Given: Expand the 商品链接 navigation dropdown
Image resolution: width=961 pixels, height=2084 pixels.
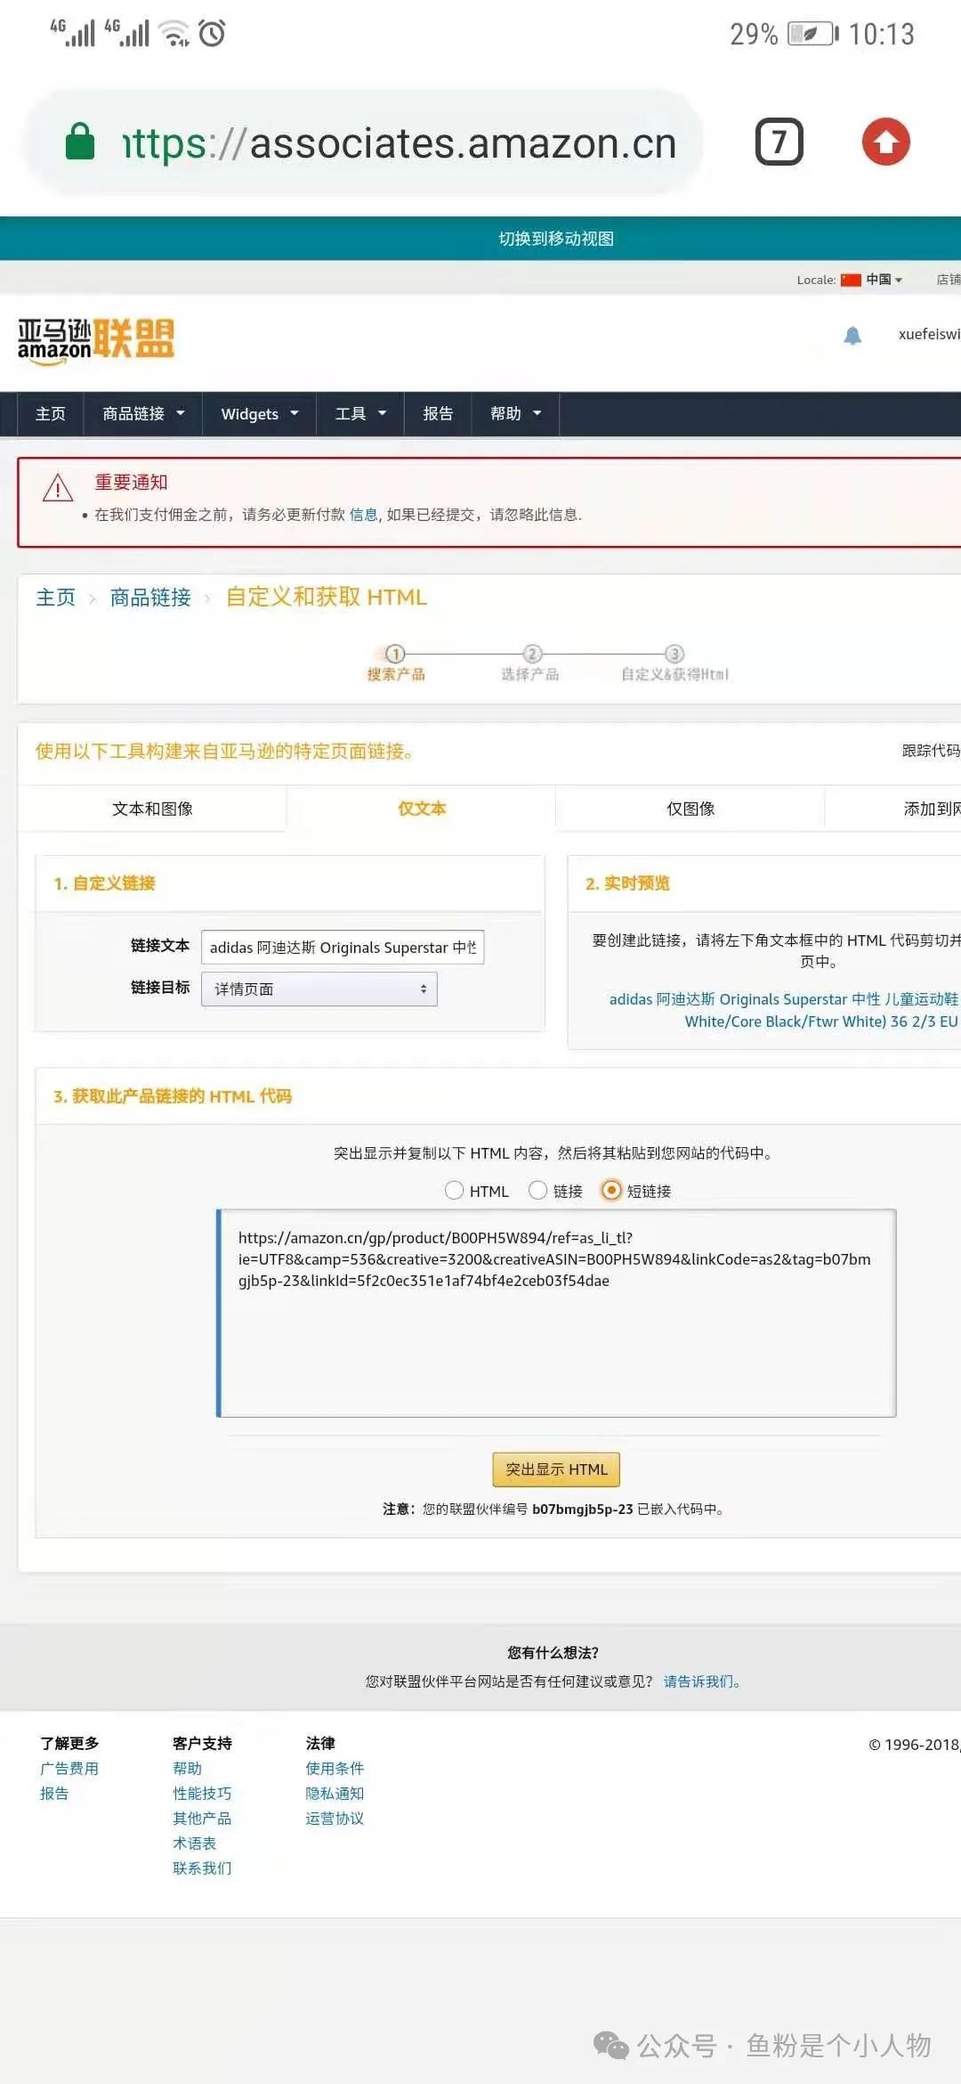Looking at the screenshot, I should click(x=143, y=414).
